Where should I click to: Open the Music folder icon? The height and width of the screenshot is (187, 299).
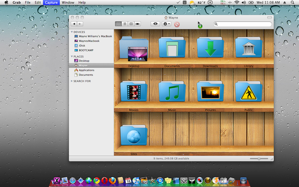click(172, 91)
